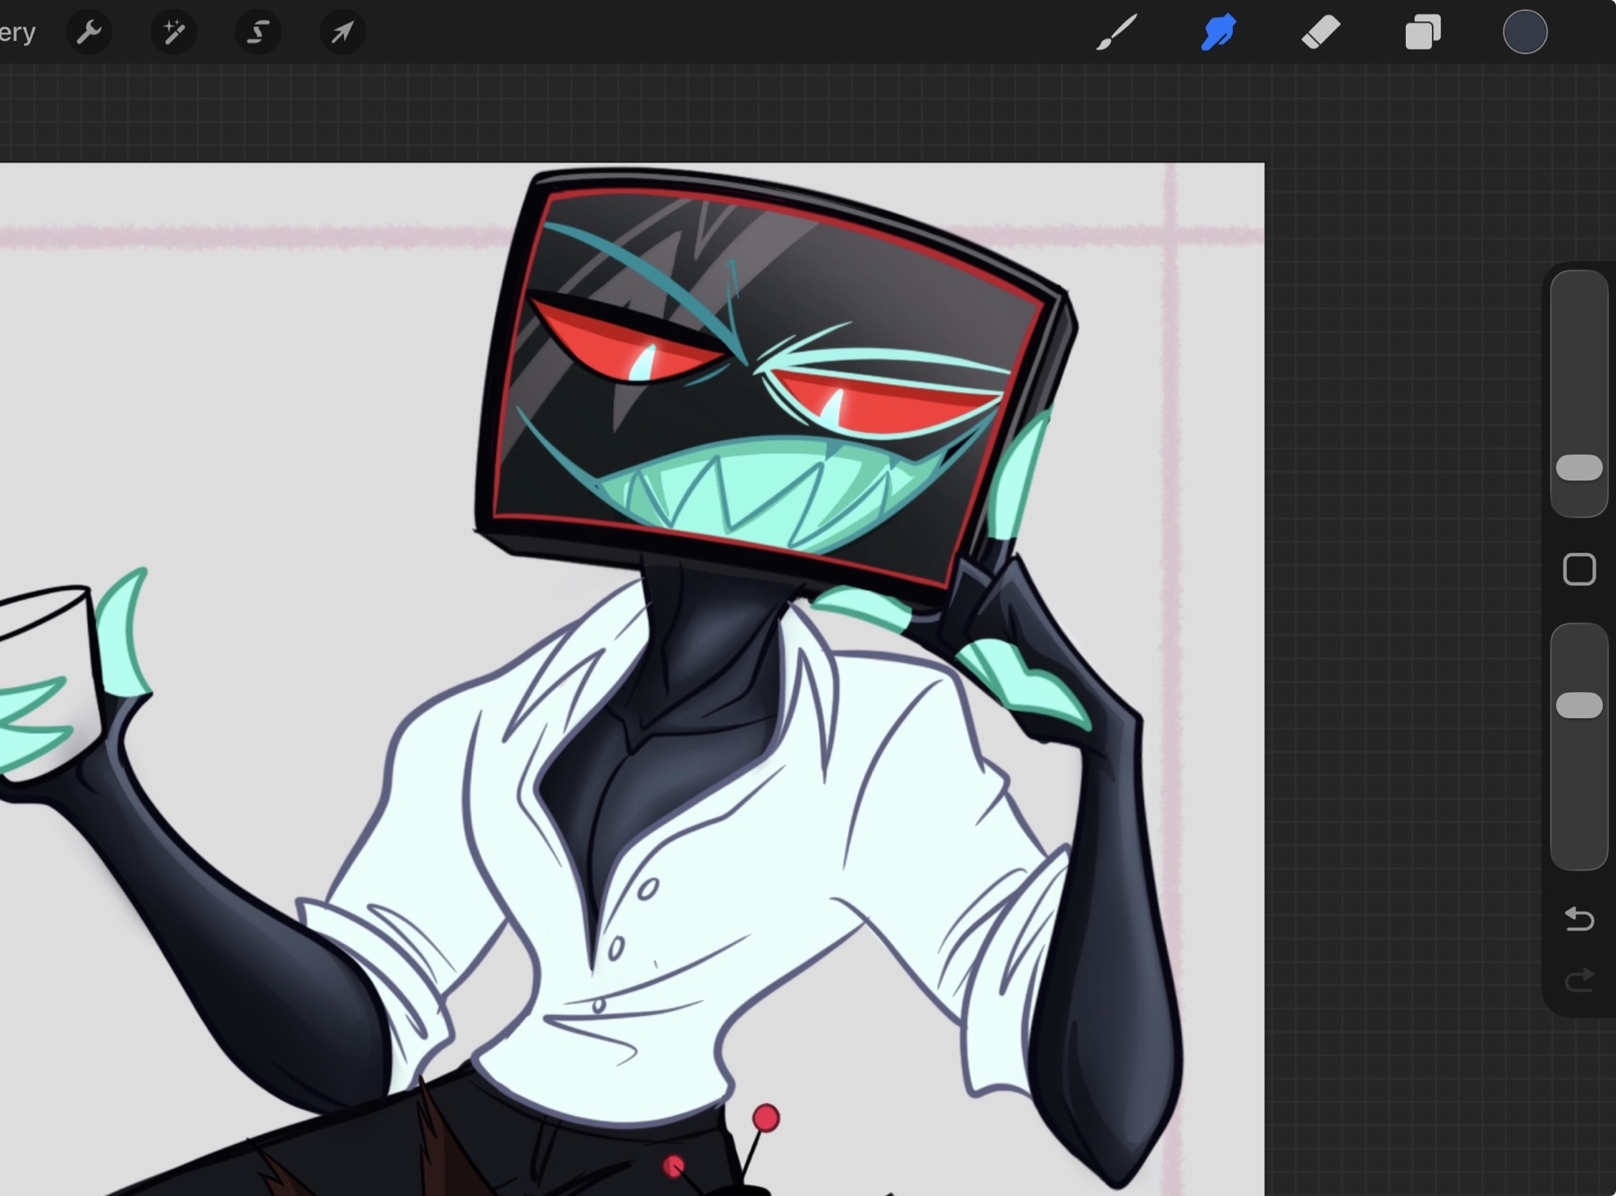1616x1196 pixels.
Task: Select the Eraser tool
Action: coord(1320,32)
